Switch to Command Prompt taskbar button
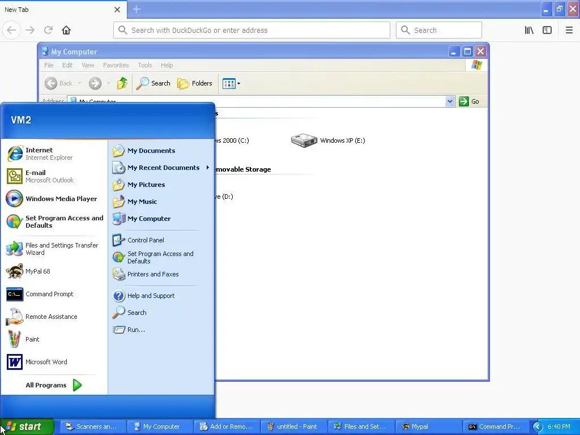The image size is (580, 435). (x=496, y=427)
